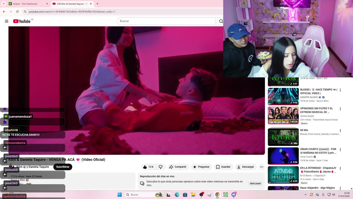
Task: Show hidden system tray icons chevron
Action: point(305,195)
